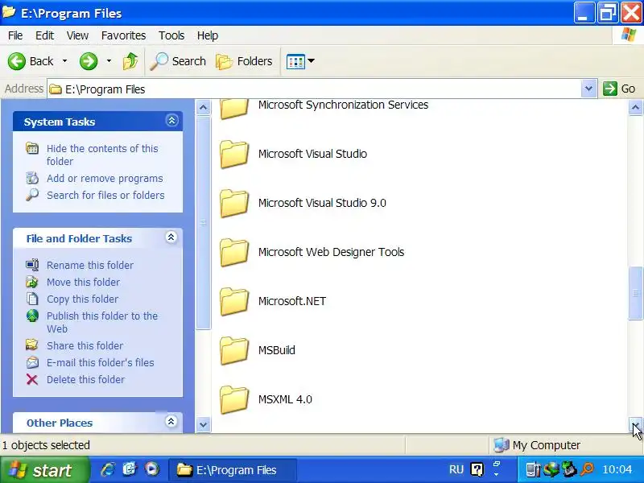The width and height of the screenshot is (644, 483).
Task: Click Copy this folder link
Action: click(x=83, y=299)
